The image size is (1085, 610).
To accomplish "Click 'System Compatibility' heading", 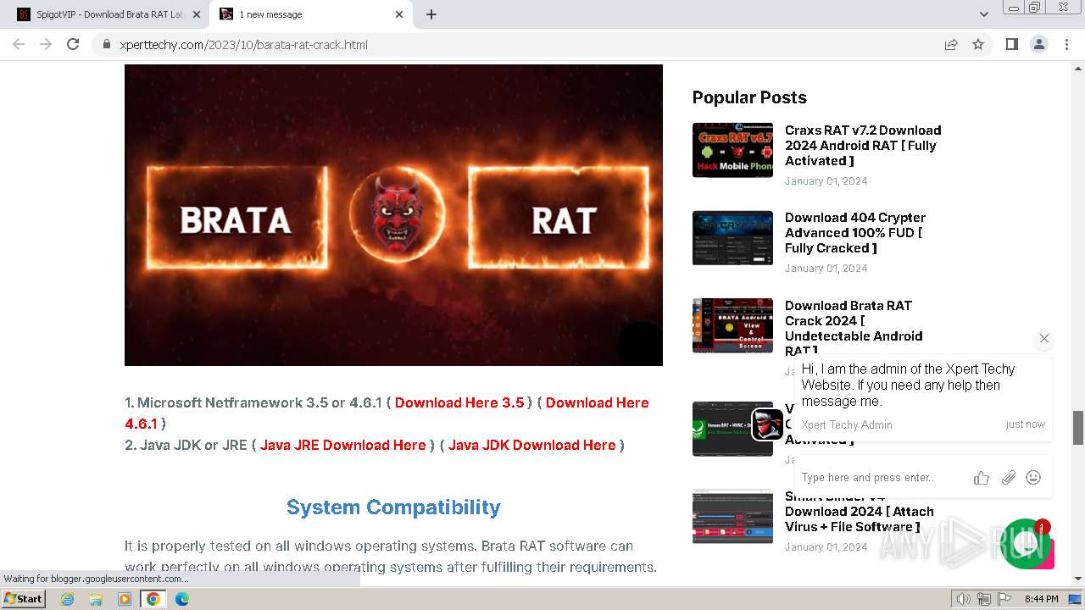I will pyautogui.click(x=393, y=507).
